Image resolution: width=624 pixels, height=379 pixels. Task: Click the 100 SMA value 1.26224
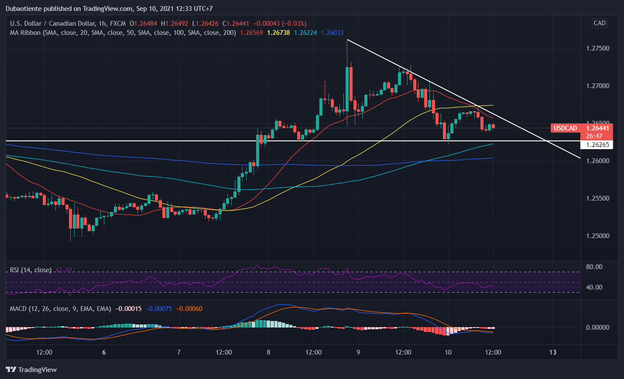pos(305,33)
